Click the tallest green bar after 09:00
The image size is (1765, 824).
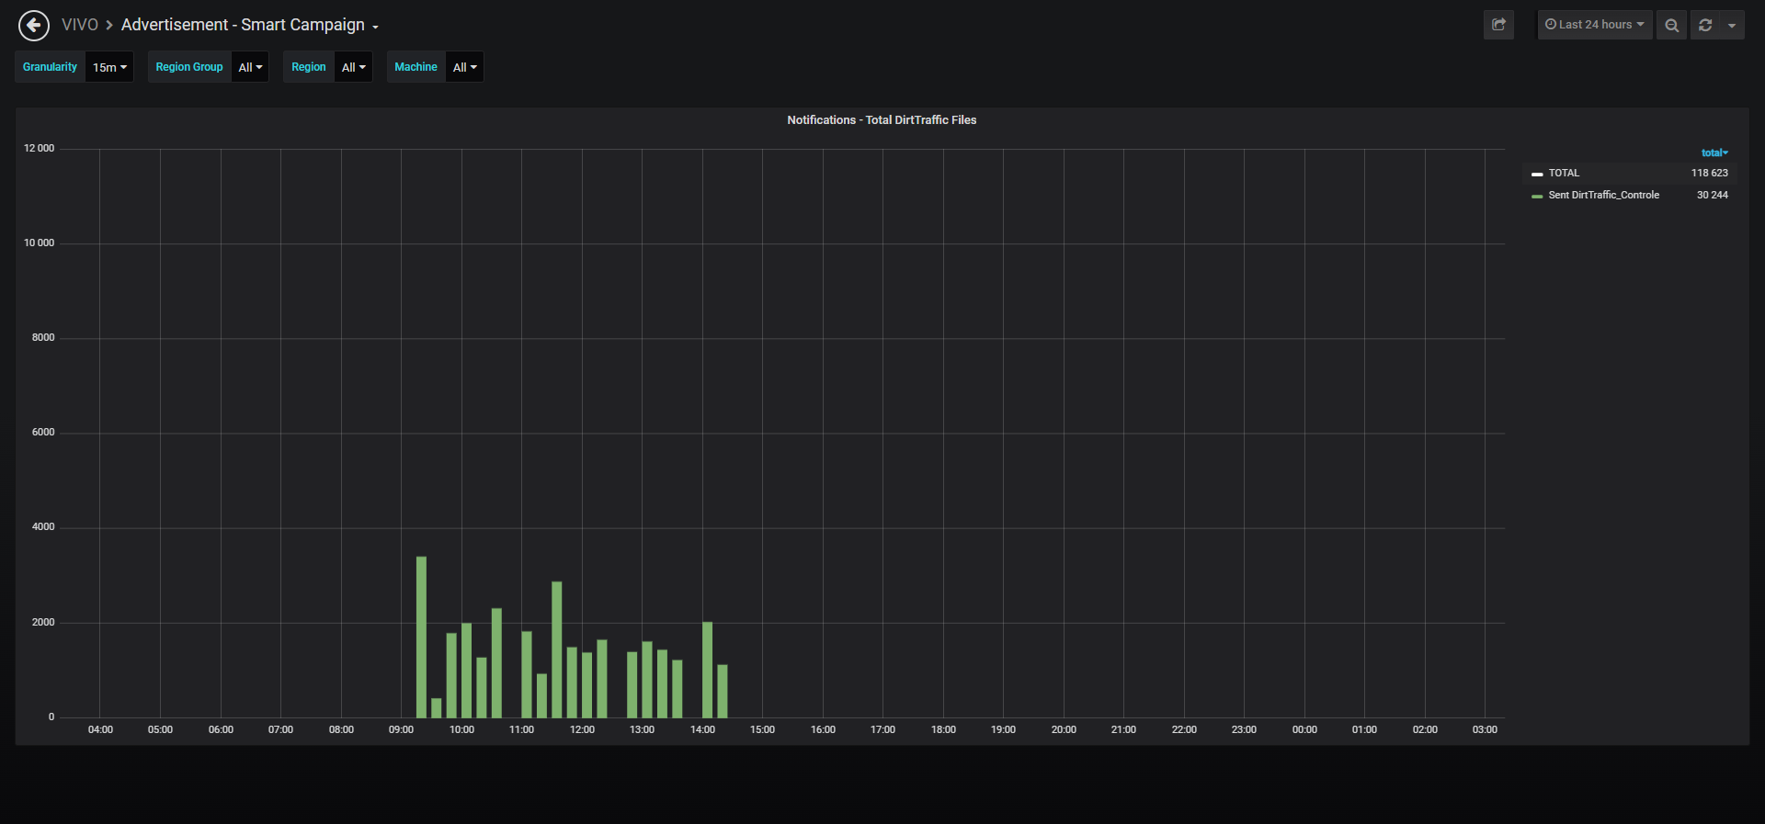pos(421,637)
